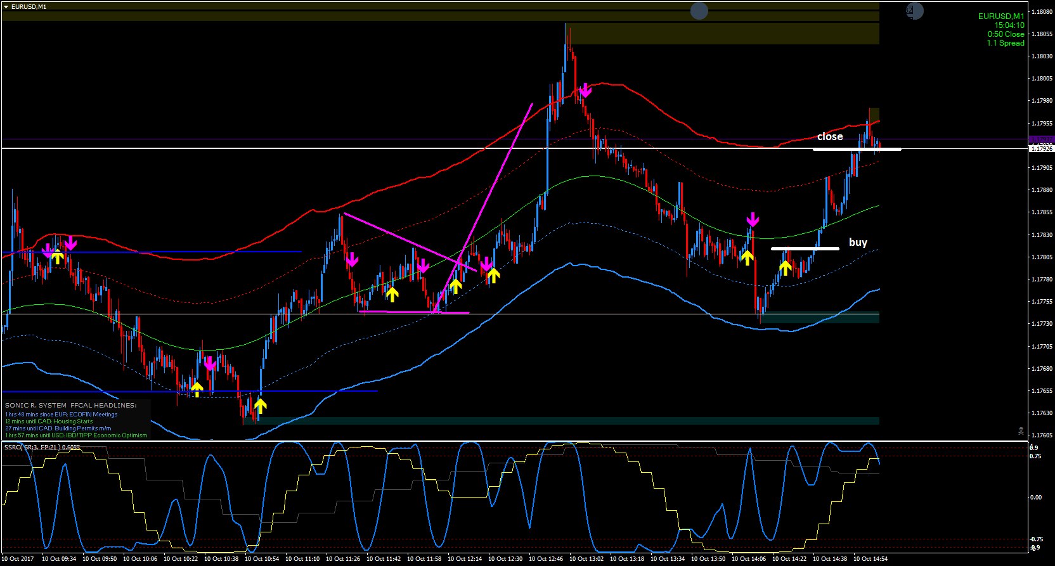Click the '15:04:10' clock text
Screen dimensions: 1055x566
click(x=1009, y=25)
